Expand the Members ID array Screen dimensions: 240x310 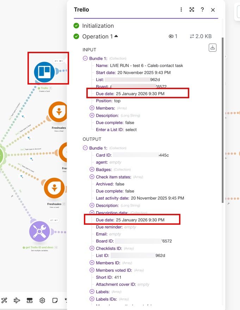tap(92, 262)
